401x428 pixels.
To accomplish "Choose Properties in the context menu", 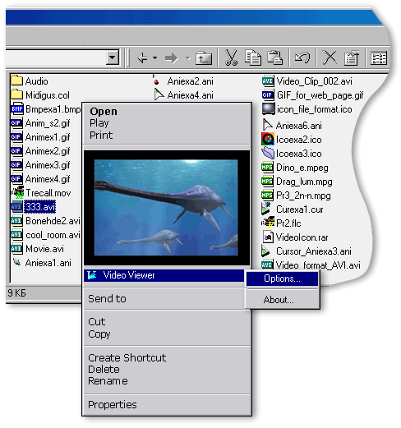I will click(113, 405).
